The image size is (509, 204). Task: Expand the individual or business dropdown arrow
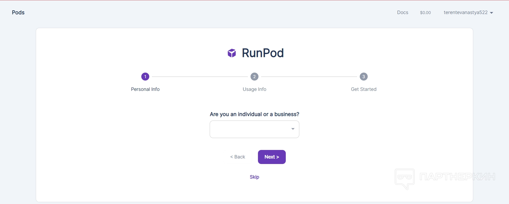pos(293,129)
